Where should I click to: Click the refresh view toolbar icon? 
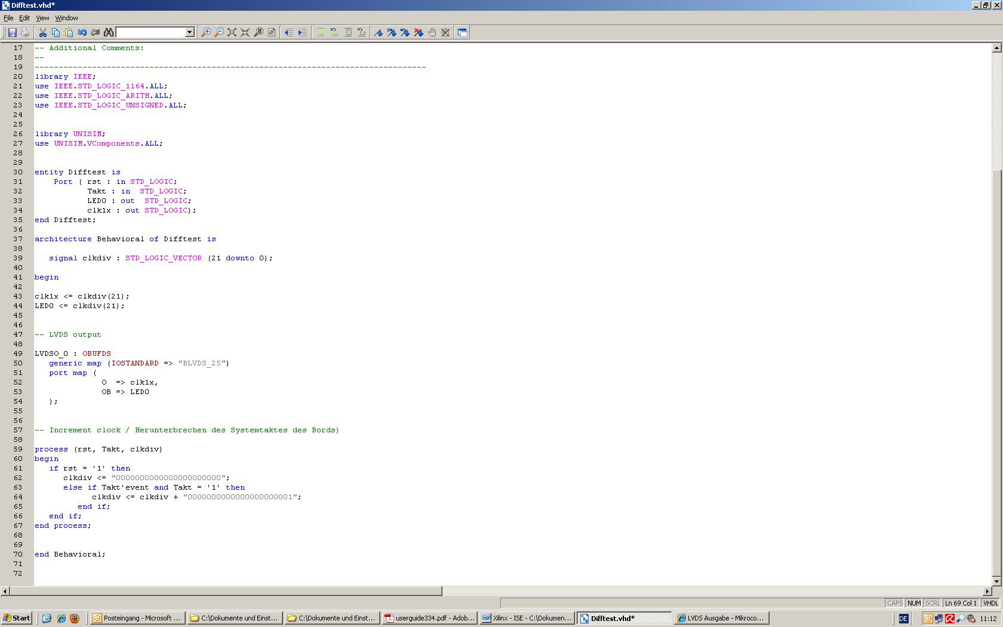click(272, 32)
